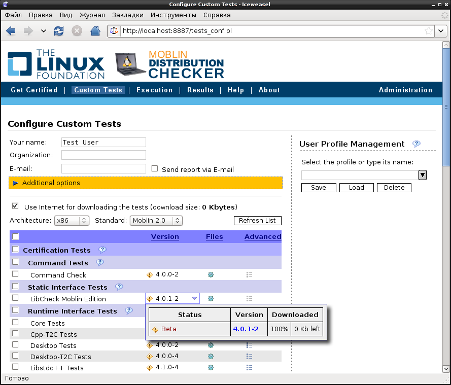Click the Organization input field
Viewport: 451px width, 385px height.
103,155
